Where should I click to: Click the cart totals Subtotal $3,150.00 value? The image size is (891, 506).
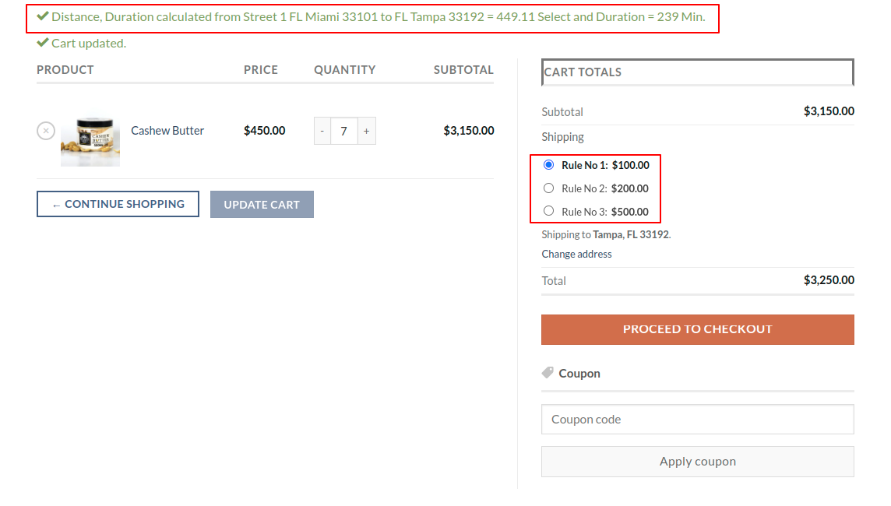pyautogui.click(x=829, y=111)
